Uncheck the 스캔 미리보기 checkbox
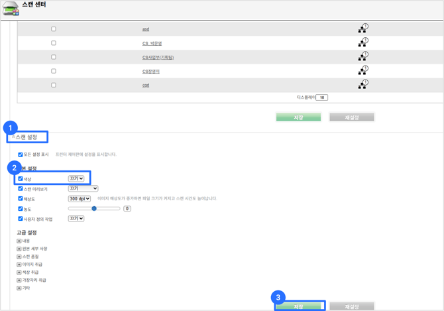Screen dimensions: 444x311 [21, 188]
